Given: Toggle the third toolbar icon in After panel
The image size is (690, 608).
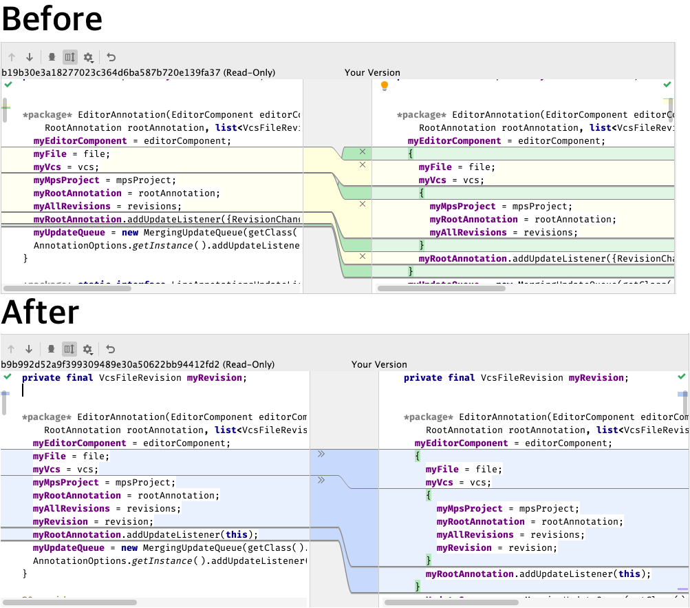Looking at the screenshot, I should coord(52,349).
